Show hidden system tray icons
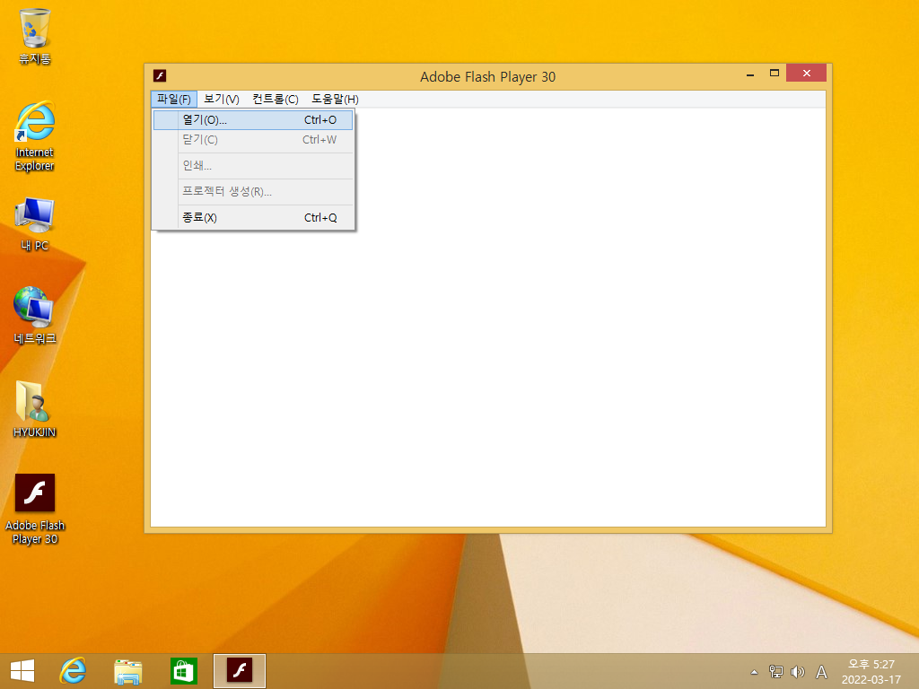919x689 pixels. (x=754, y=672)
